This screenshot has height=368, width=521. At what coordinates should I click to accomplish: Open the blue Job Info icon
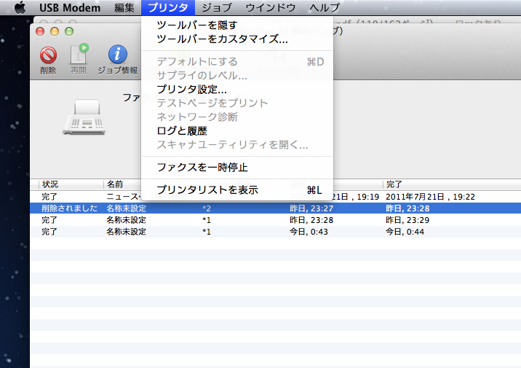[117, 56]
